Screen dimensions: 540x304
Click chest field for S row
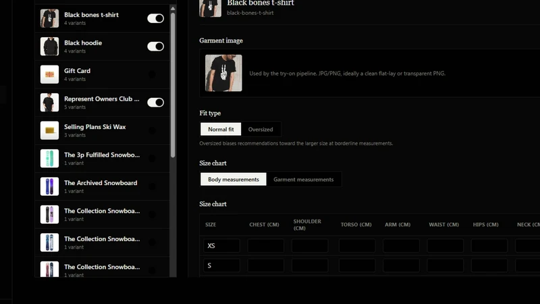(265, 265)
